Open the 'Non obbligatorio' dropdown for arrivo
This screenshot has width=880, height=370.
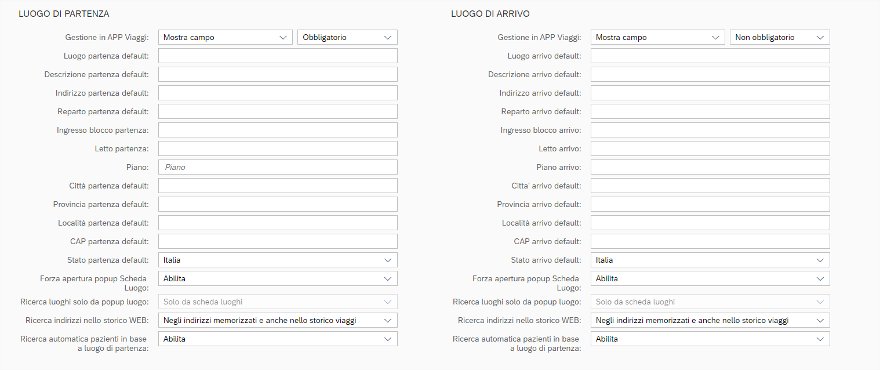[x=780, y=38]
